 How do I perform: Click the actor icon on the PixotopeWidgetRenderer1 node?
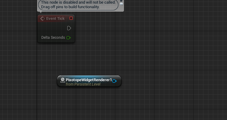[x=62, y=80]
